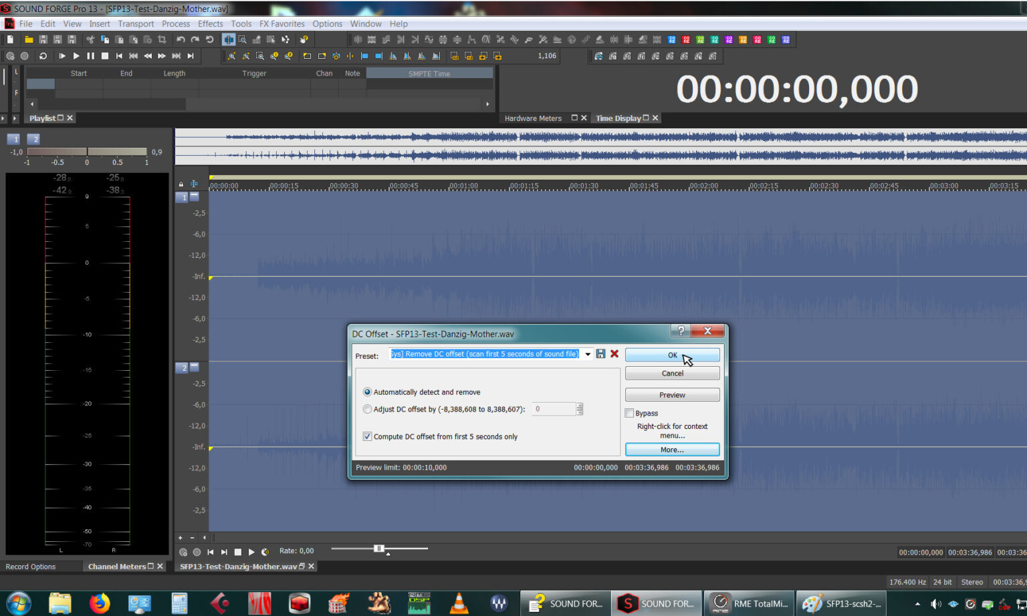Image resolution: width=1027 pixels, height=616 pixels.
Task: Open the Effects menu
Action: (x=211, y=23)
